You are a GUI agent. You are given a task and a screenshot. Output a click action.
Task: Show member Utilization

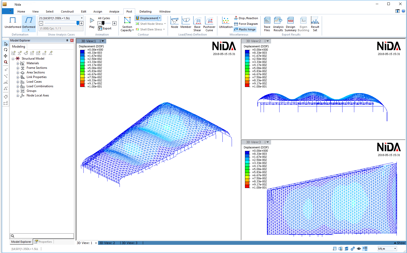click(x=226, y=23)
